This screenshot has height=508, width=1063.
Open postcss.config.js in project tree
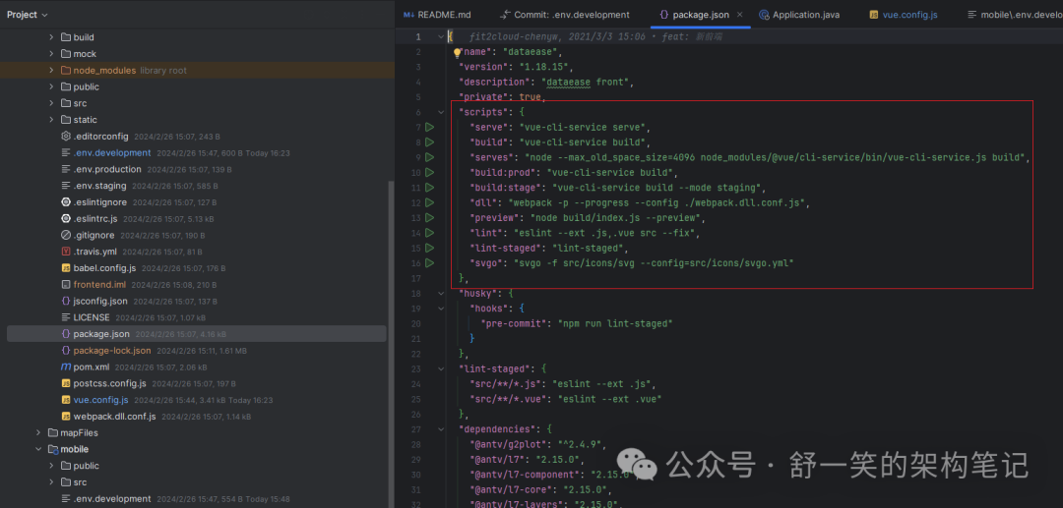110,383
